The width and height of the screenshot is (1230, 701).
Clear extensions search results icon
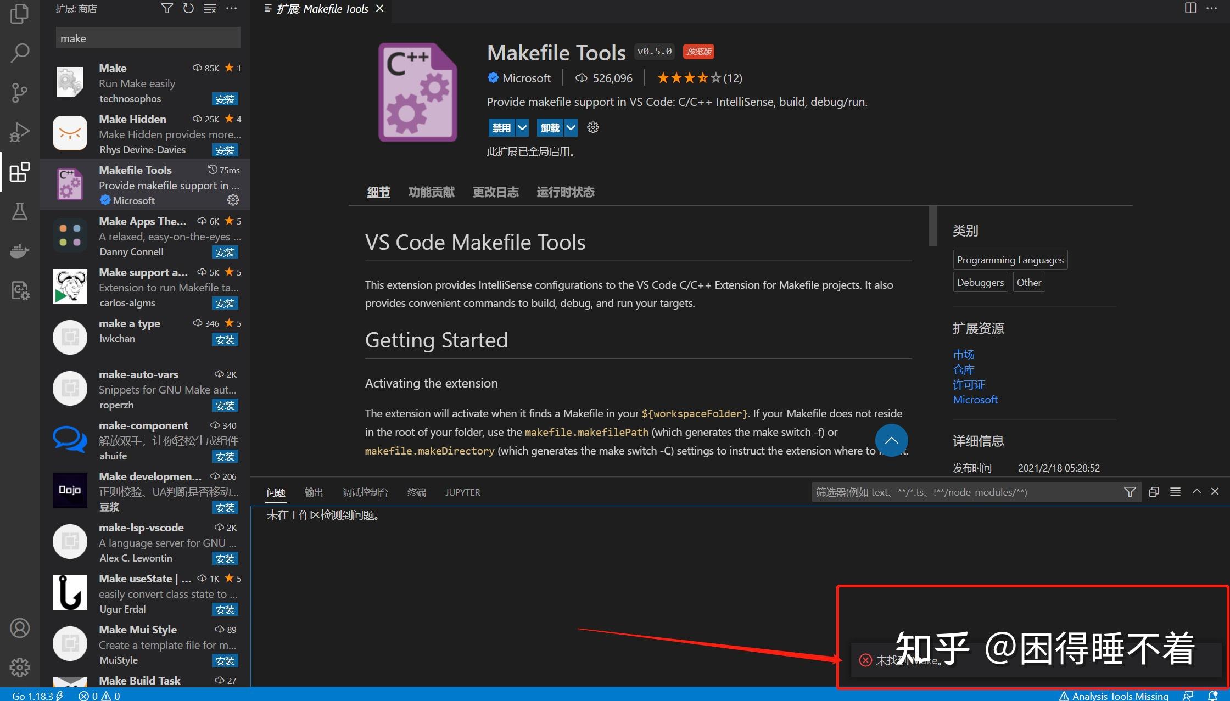coord(210,8)
